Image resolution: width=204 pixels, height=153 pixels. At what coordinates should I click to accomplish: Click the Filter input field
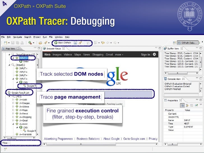25,143
